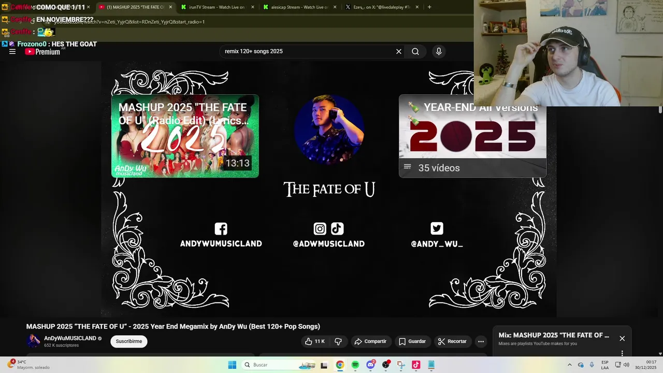The height and width of the screenshot is (373, 663).
Task: Open the weather widget showing 34°C
Action: point(28,364)
